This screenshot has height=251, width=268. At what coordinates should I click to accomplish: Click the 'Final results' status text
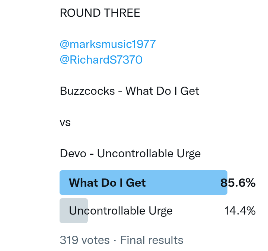click(x=151, y=240)
